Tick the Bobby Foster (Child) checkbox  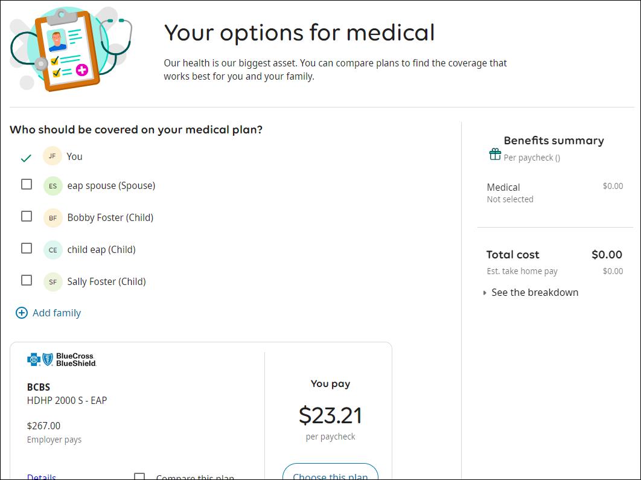tap(27, 216)
